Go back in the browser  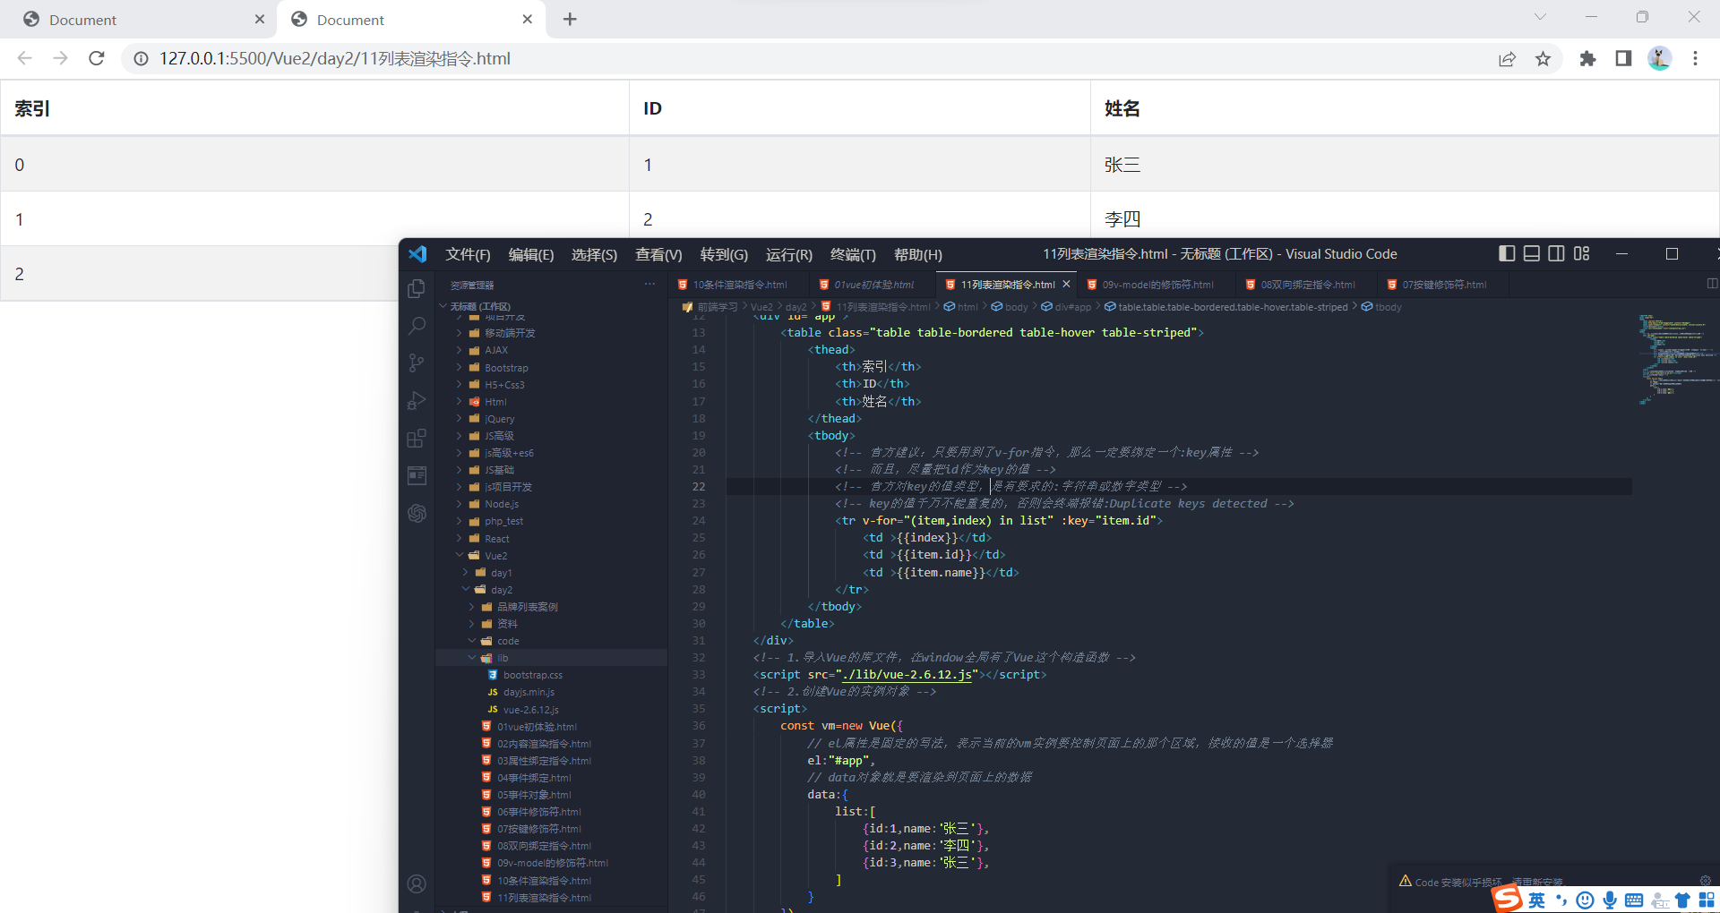(25, 58)
